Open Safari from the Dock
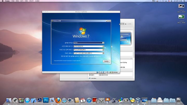 point(64,100)
